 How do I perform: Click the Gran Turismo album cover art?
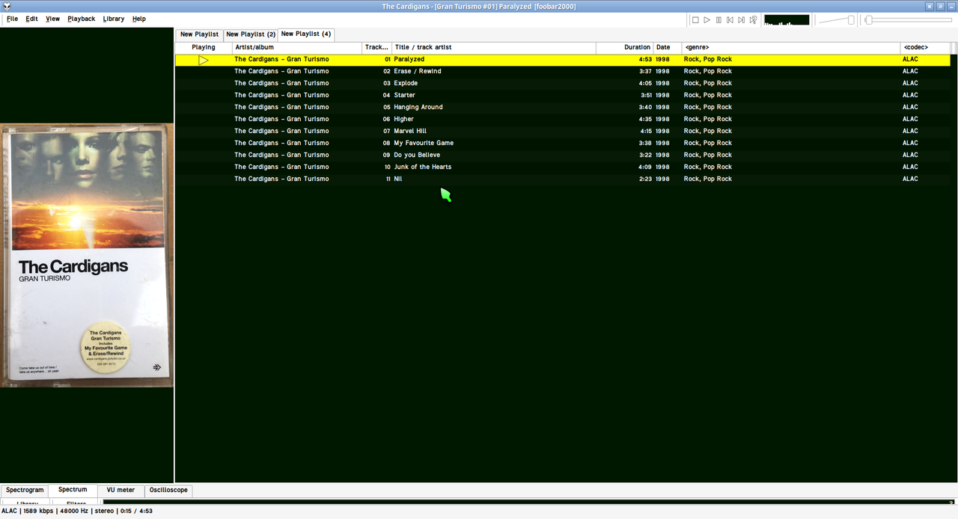point(87,255)
